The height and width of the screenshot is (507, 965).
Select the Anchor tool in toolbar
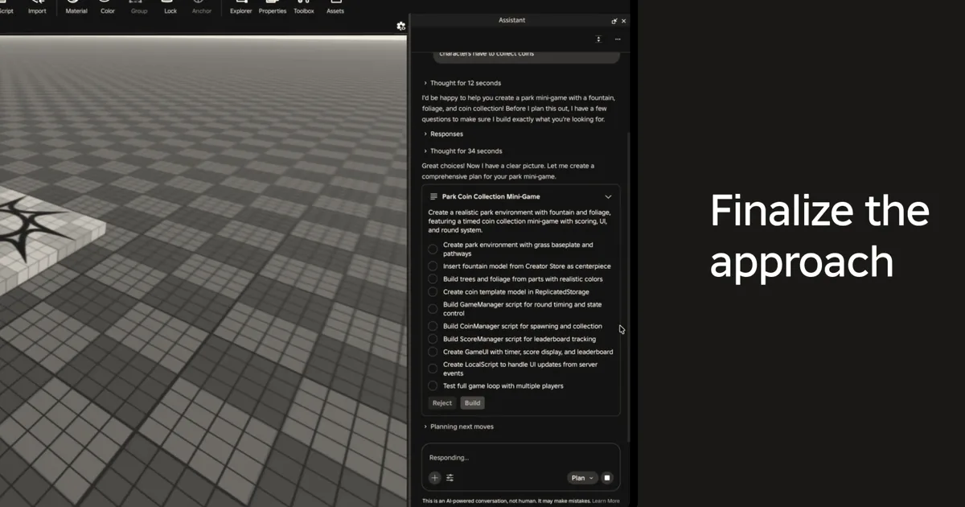[202, 8]
